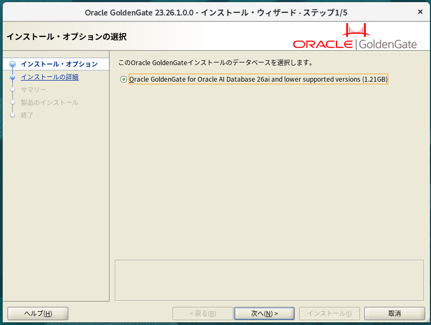Open help with the ヘルプ(H) button
The width and height of the screenshot is (431, 325).
[x=38, y=313]
